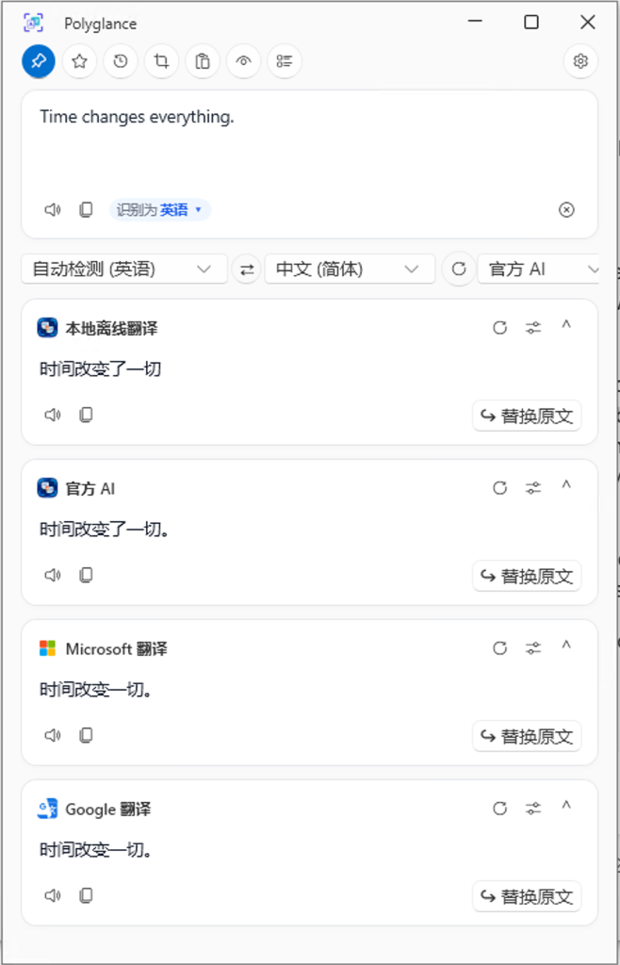Refresh the Microsoft 翻译 result
This screenshot has height=965, width=620.
[x=500, y=648]
